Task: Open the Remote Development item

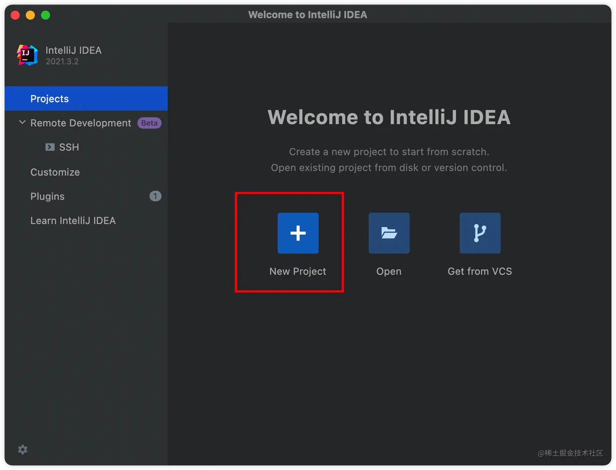Action: [x=81, y=123]
